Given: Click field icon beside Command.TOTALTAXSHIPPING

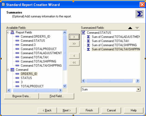Looking at the screenshot, I should (x=17, y=65).
